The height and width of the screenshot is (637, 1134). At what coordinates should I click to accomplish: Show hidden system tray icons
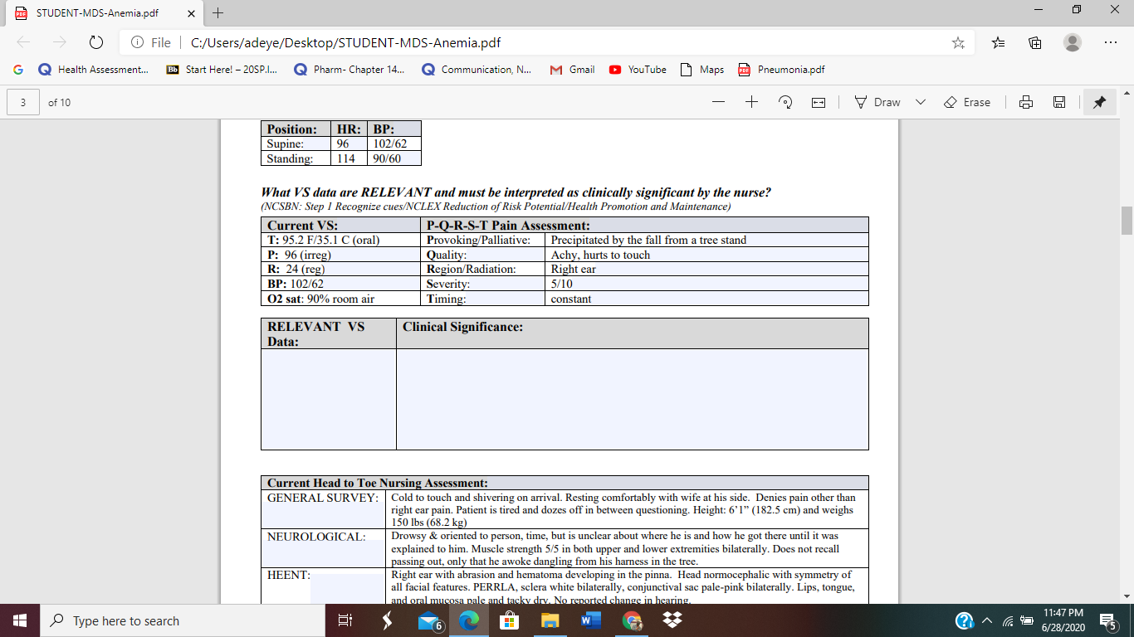pyautogui.click(x=987, y=620)
